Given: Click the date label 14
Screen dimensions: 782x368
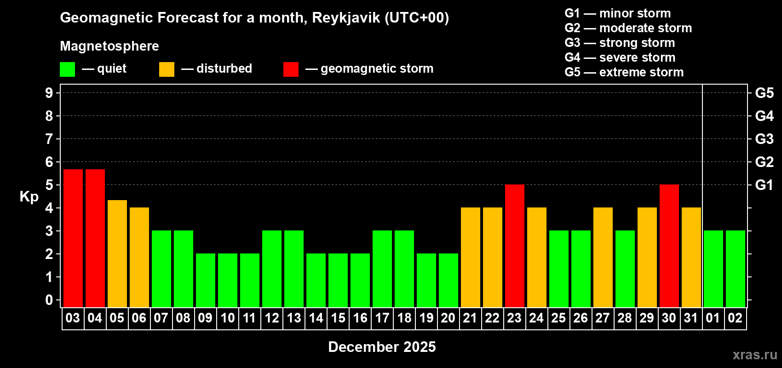Looking at the screenshot, I should click(316, 318).
